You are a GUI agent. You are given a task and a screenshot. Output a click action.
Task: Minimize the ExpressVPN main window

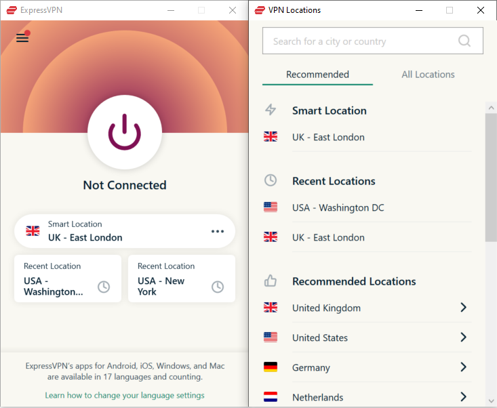tap(171, 10)
